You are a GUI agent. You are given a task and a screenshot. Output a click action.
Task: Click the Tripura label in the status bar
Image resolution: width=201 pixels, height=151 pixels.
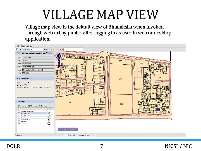19,135
